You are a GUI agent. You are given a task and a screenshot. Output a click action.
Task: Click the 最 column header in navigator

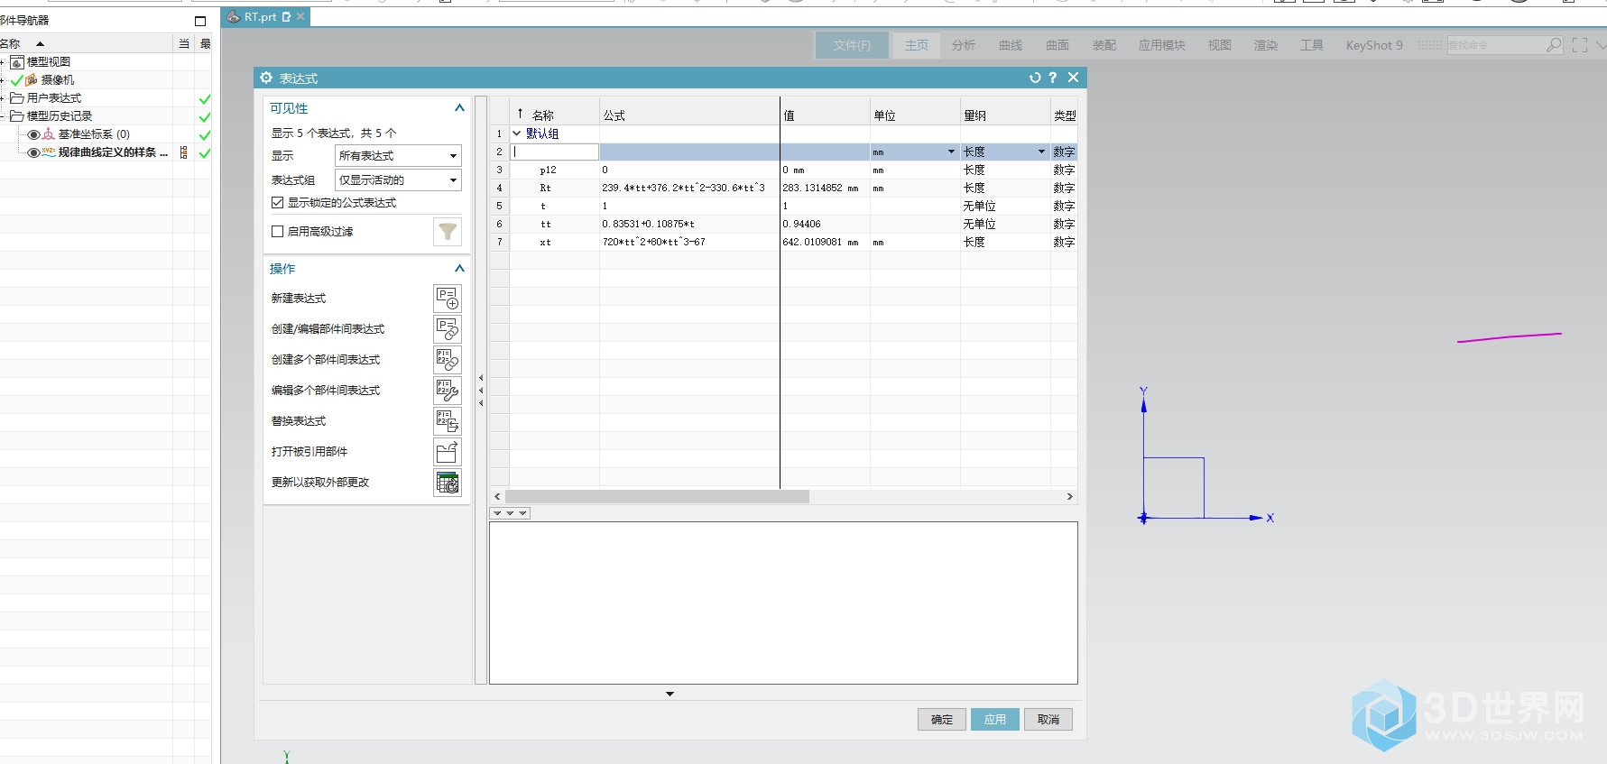[205, 43]
